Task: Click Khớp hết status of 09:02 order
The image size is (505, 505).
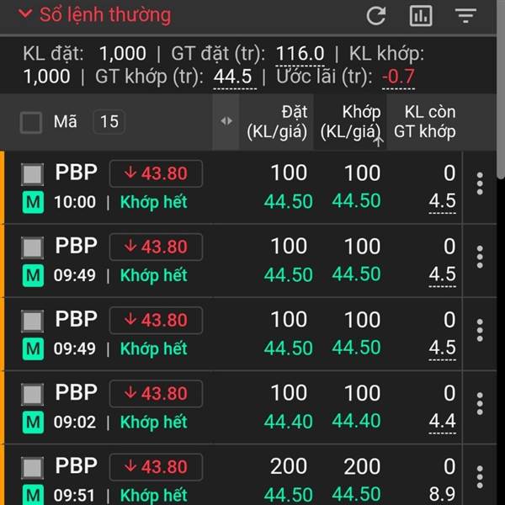Action: tap(154, 423)
